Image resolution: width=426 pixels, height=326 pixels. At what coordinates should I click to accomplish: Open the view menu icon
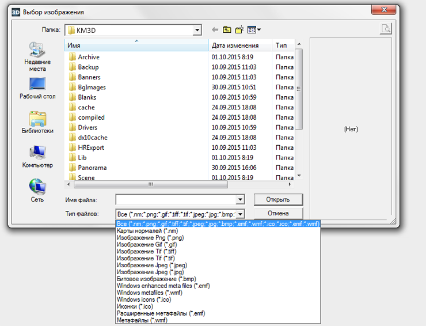pyautogui.click(x=254, y=29)
